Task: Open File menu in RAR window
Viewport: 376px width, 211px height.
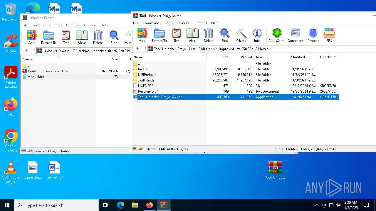Action: 136,23
